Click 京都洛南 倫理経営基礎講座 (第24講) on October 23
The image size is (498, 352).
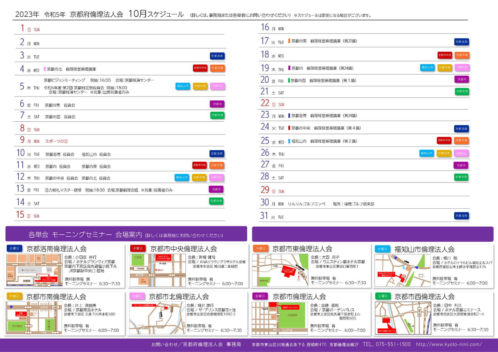pos(324,116)
